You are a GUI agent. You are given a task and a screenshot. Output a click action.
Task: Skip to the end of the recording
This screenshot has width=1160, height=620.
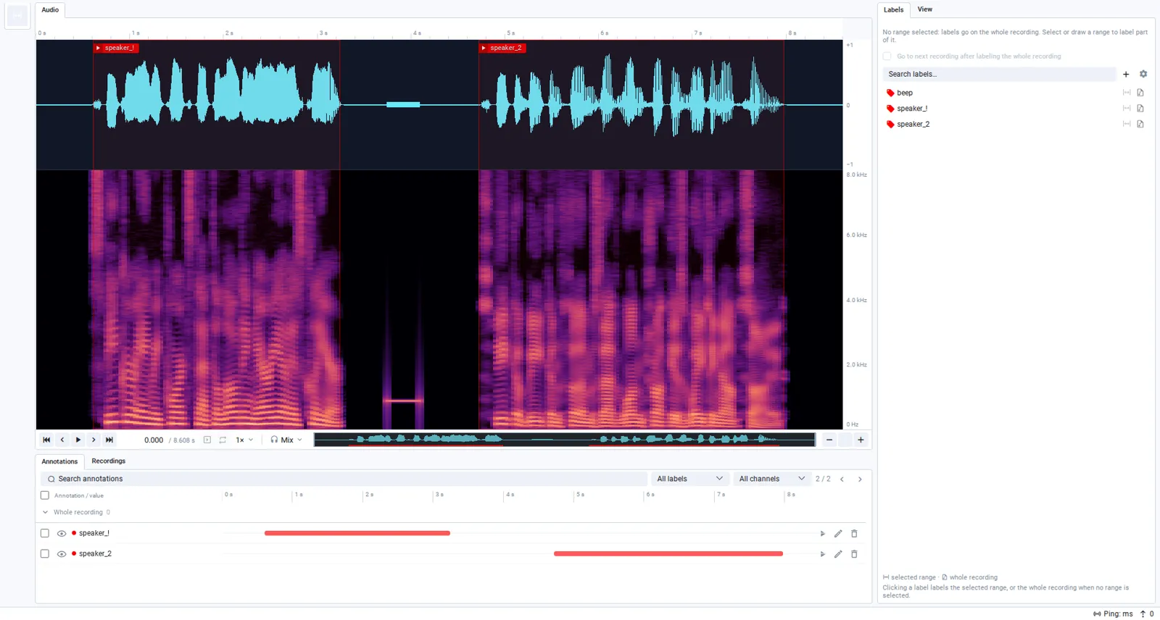pyautogui.click(x=109, y=440)
